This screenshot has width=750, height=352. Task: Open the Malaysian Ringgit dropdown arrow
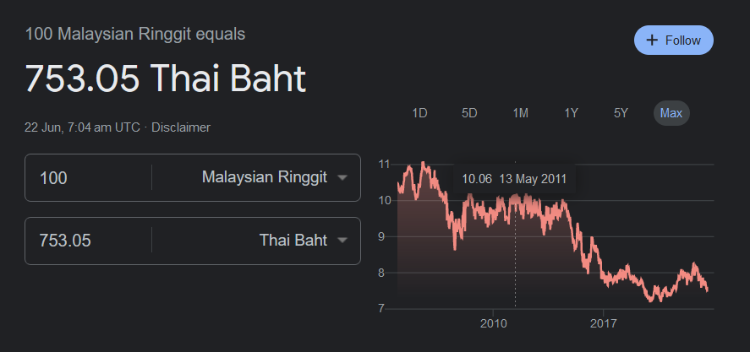click(342, 177)
